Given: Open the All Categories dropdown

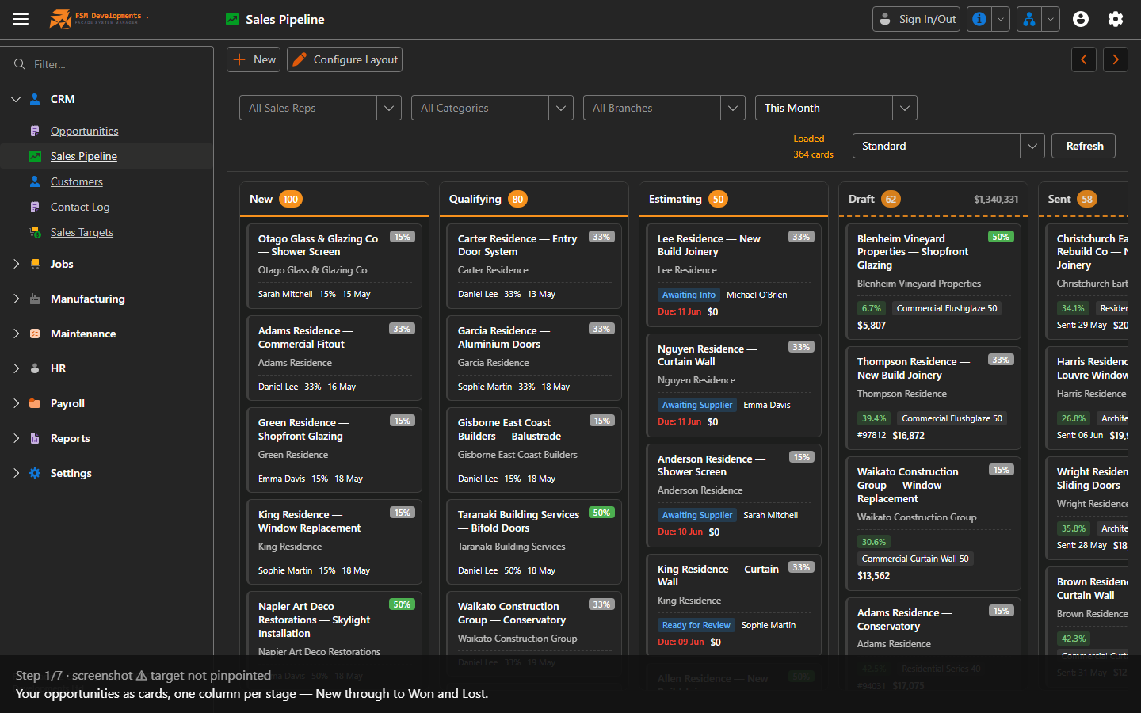Looking at the screenshot, I should [492, 108].
